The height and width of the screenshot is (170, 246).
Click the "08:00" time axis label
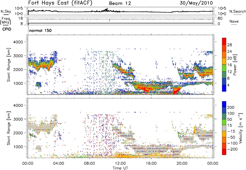click(x=89, y=164)
